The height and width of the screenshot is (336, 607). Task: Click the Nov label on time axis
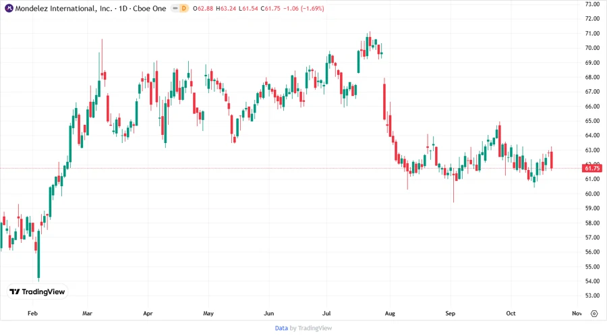tap(577, 313)
